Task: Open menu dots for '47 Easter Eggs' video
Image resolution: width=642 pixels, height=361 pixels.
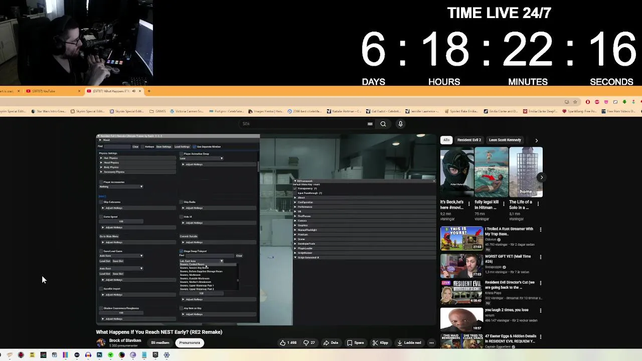Action: [540, 337]
